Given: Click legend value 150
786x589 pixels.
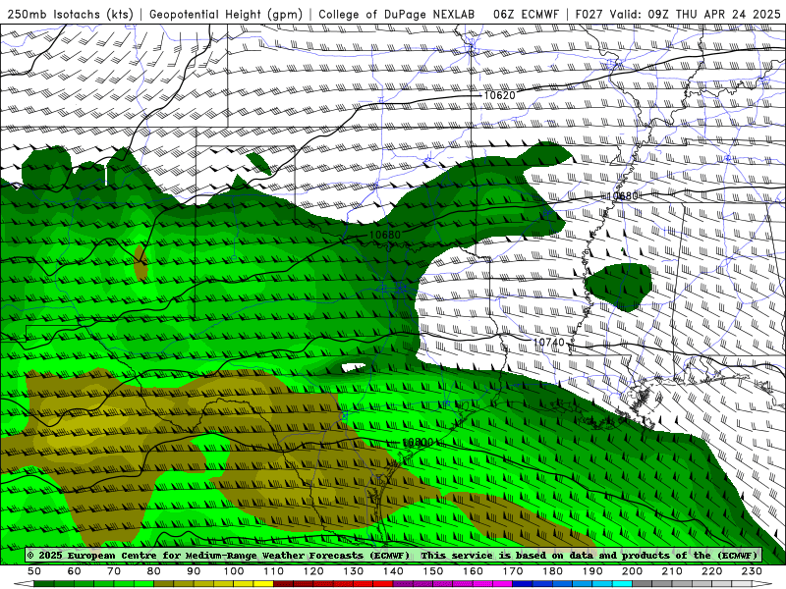Looking at the screenshot, I should coord(433,571).
